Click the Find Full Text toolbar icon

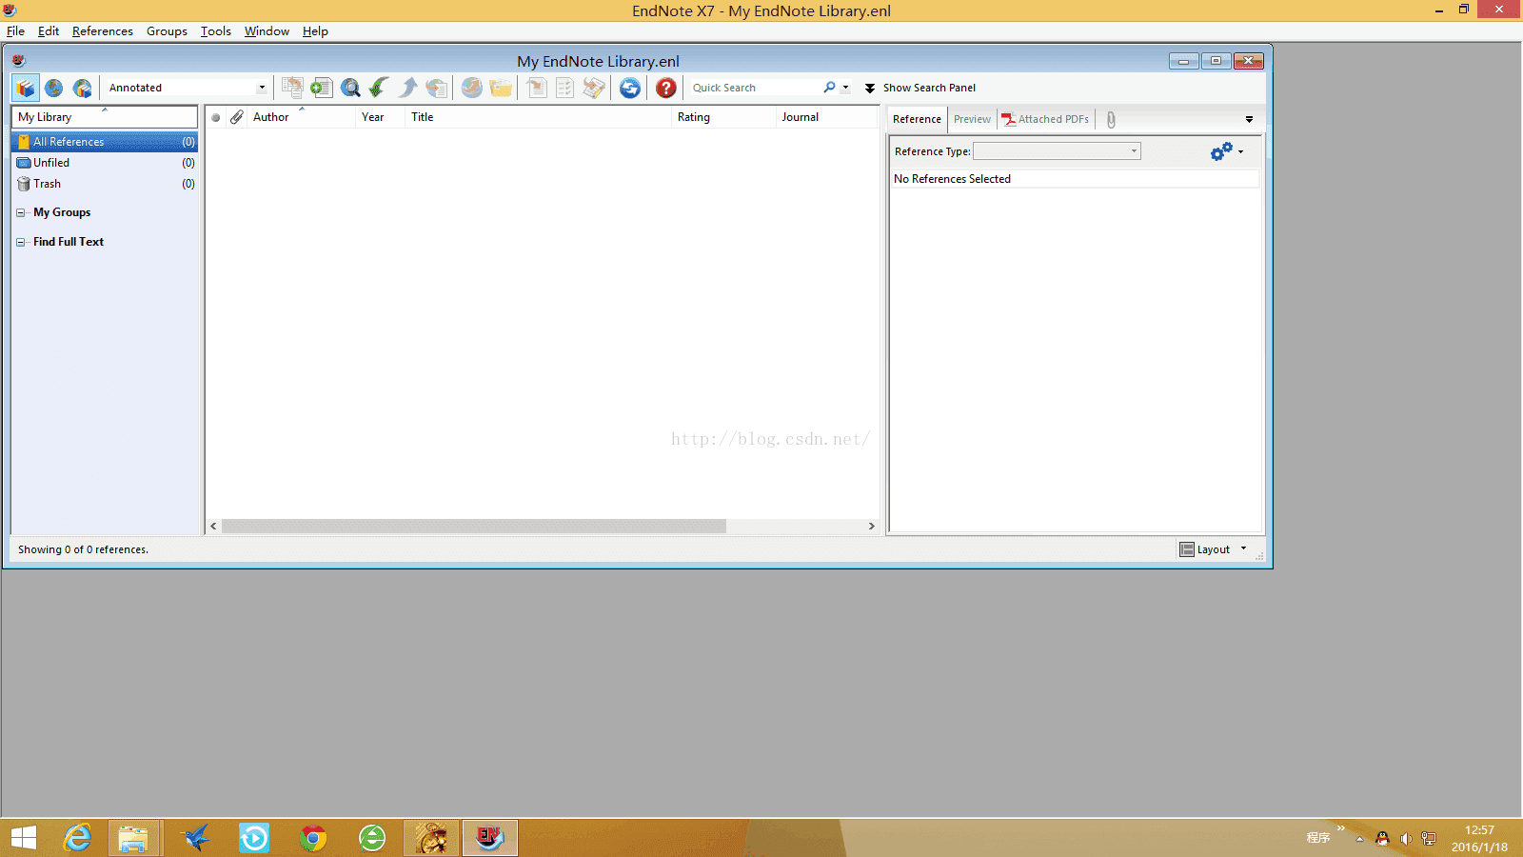pyautogui.click(x=437, y=88)
